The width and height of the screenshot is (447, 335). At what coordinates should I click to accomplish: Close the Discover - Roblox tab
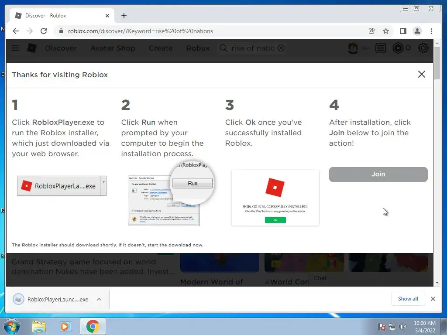point(107,16)
